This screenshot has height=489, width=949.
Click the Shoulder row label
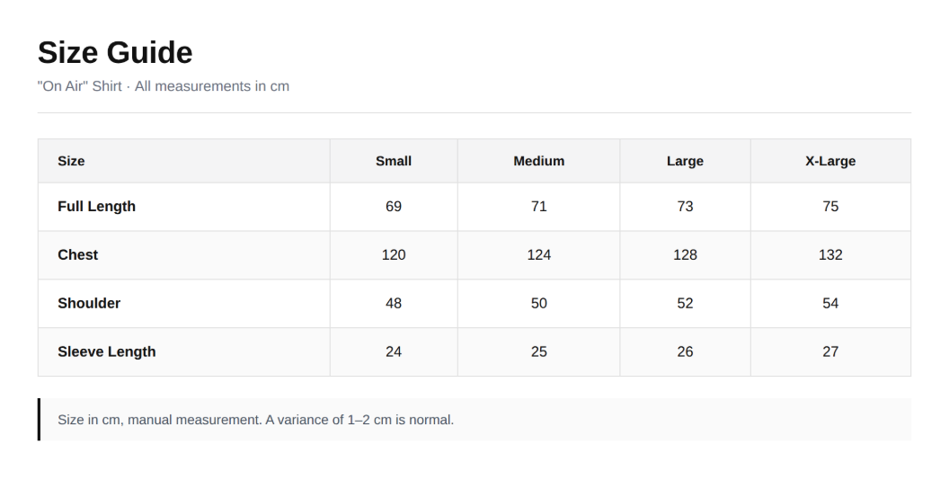click(89, 303)
